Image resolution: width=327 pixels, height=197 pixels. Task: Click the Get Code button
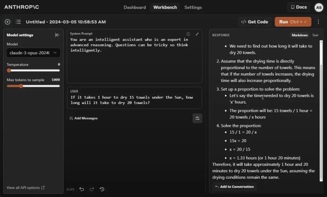255,22
